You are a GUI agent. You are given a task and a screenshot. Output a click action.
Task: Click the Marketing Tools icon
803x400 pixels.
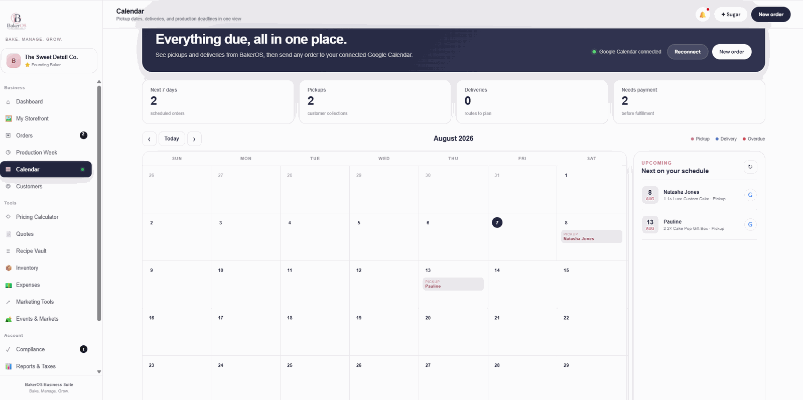pyautogui.click(x=8, y=302)
